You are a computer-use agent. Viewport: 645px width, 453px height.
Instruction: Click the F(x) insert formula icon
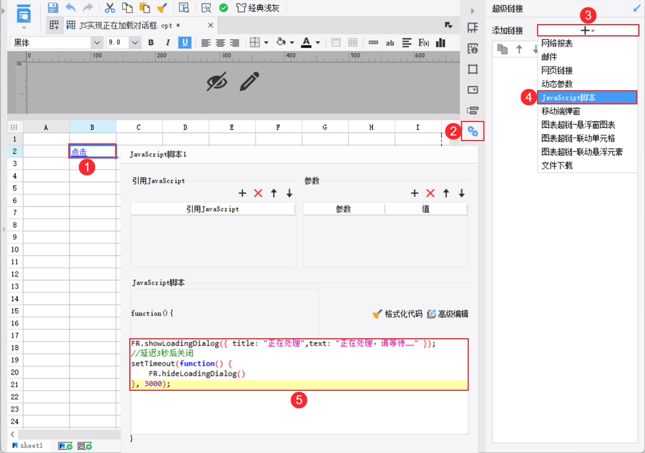pos(423,43)
